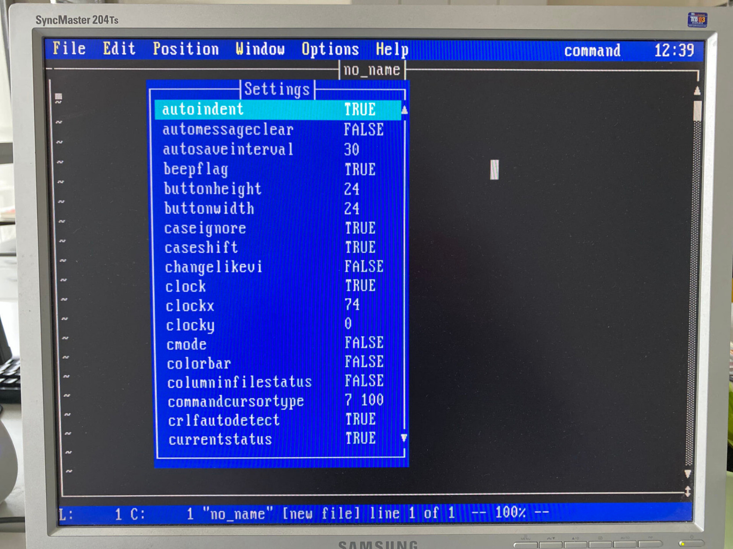
Task: Open the Options menu
Action: click(x=330, y=49)
